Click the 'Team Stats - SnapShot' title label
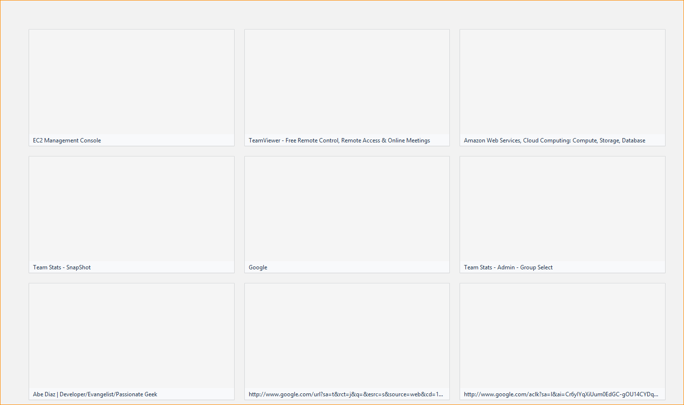 (x=62, y=267)
